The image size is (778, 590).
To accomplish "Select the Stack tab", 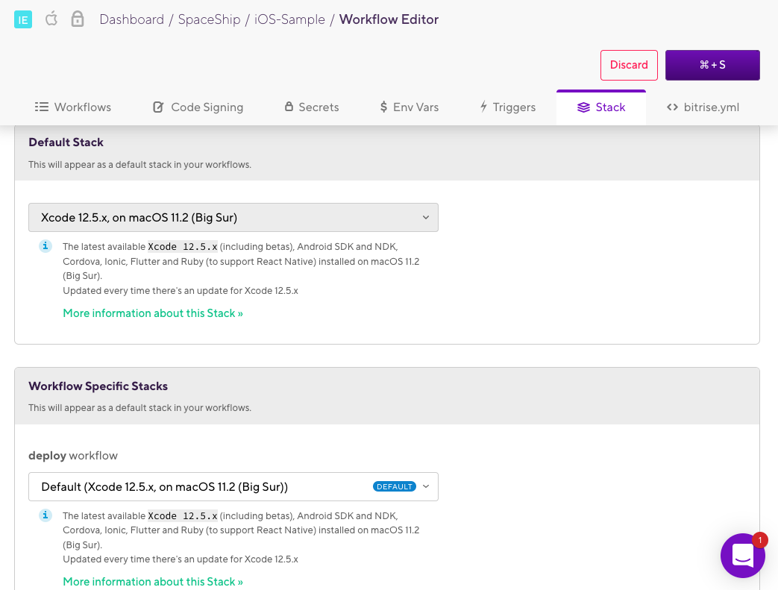I will (601, 107).
